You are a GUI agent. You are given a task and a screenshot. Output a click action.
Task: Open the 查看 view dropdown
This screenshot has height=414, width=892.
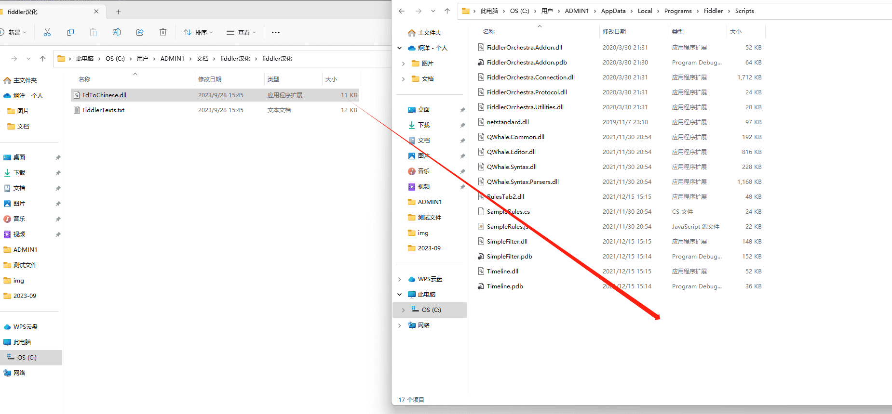(x=241, y=32)
